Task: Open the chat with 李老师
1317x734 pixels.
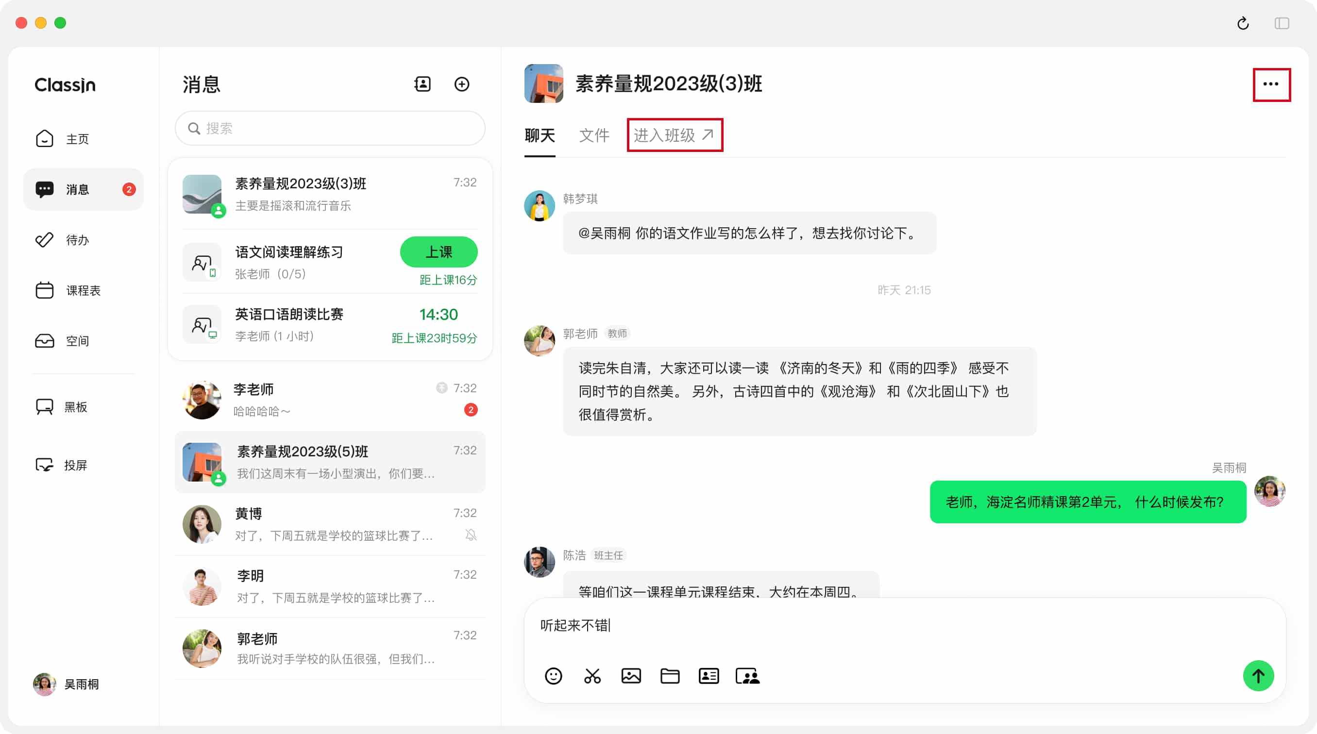Action: (x=330, y=400)
